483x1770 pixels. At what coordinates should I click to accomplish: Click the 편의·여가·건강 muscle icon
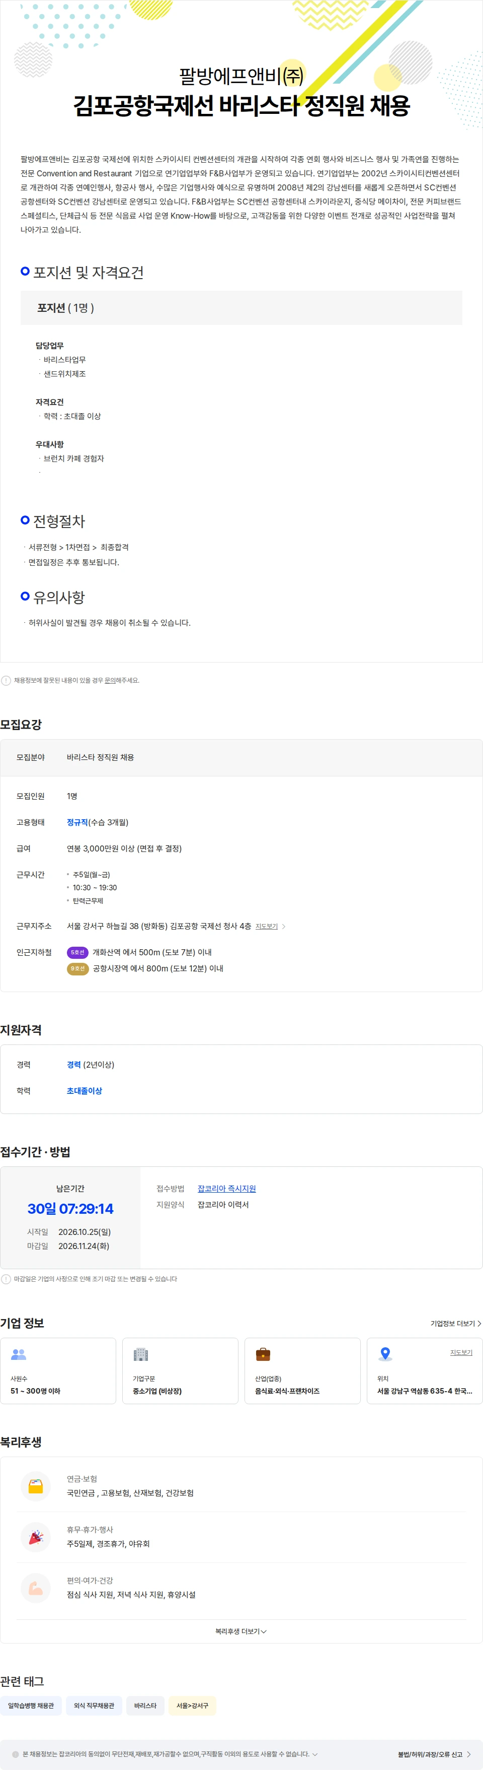pyautogui.click(x=36, y=1587)
